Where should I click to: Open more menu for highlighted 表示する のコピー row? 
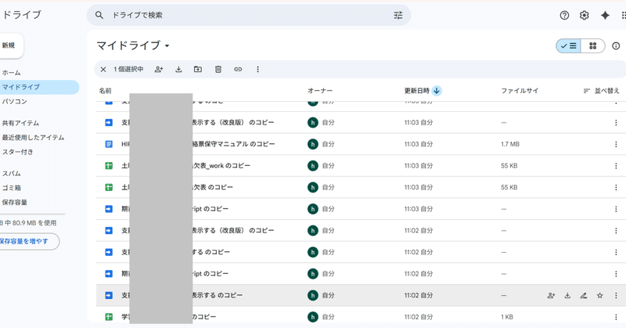pyautogui.click(x=616, y=296)
